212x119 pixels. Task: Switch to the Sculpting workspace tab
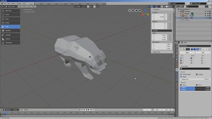[x=45, y=4]
